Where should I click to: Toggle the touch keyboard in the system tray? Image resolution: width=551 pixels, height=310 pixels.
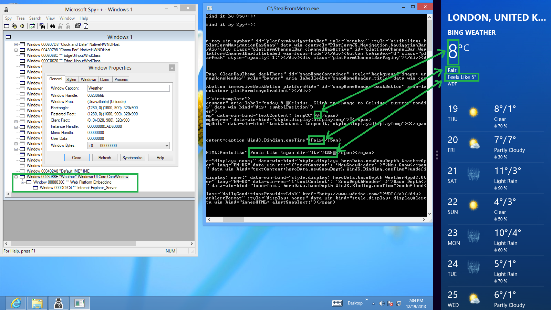click(x=337, y=303)
